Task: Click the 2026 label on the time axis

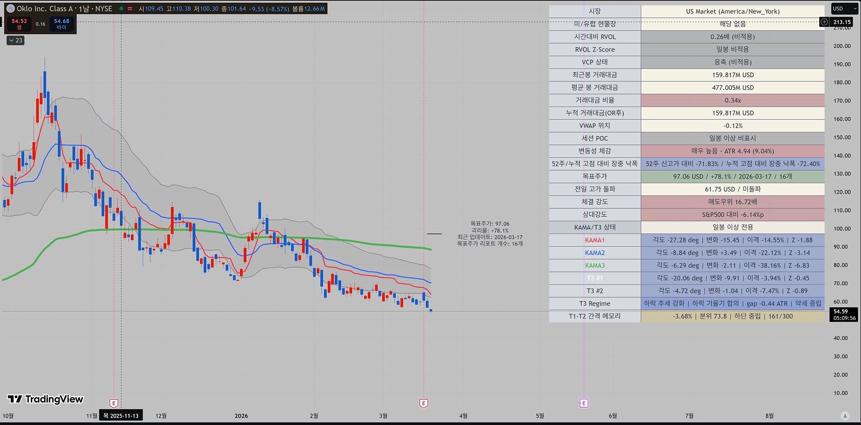Action: click(x=241, y=416)
